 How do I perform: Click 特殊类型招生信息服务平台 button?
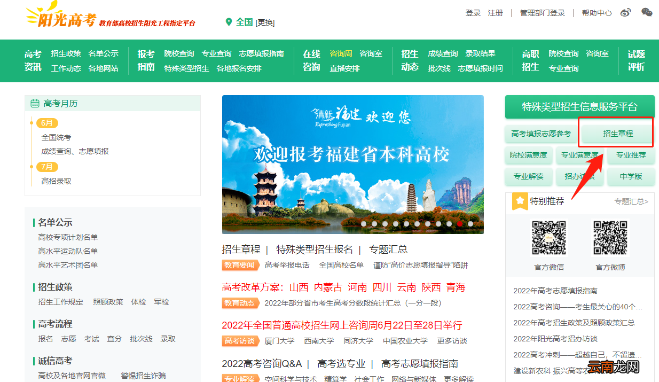pyautogui.click(x=580, y=107)
